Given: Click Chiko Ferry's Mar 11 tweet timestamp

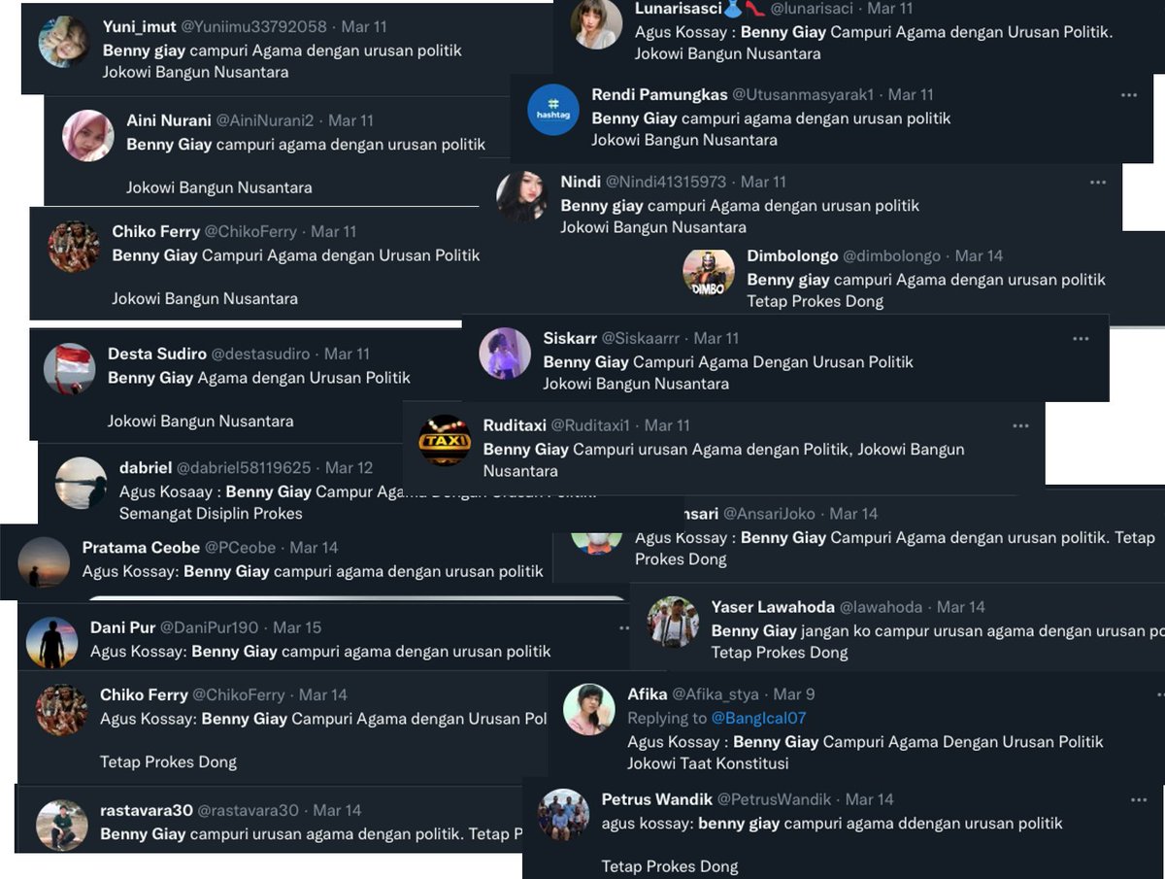Looking at the screenshot, I should 334,232.
